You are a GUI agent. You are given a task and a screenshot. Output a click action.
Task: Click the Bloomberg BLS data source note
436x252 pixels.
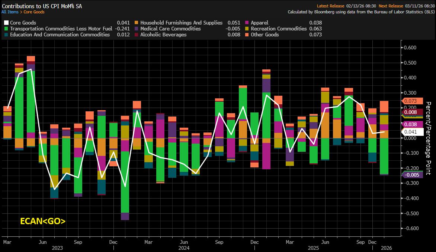click(x=361, y=12)
